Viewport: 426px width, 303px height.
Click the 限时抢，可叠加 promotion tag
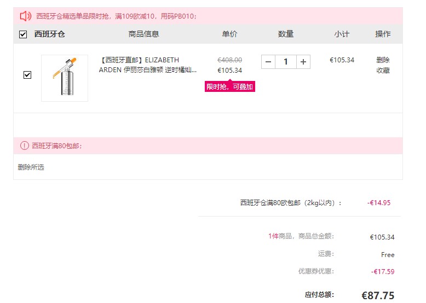(x=230, y=87)
